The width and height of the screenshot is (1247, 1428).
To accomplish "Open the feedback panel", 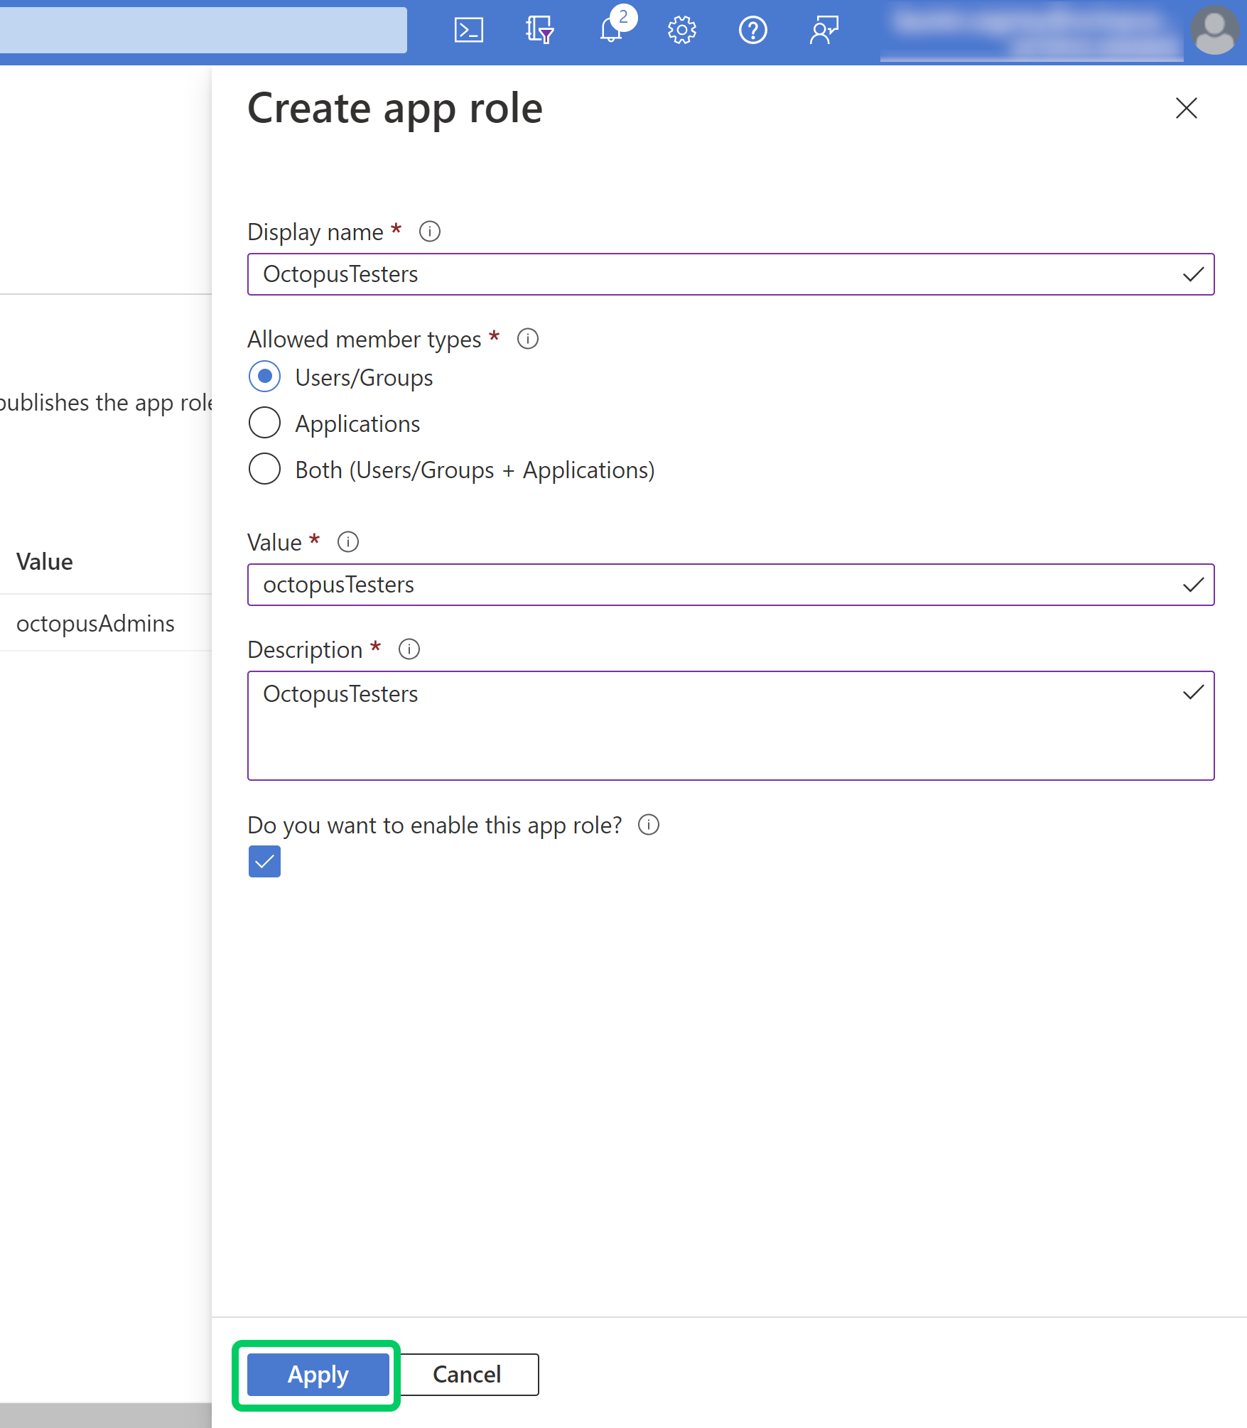I will [823, 30].
